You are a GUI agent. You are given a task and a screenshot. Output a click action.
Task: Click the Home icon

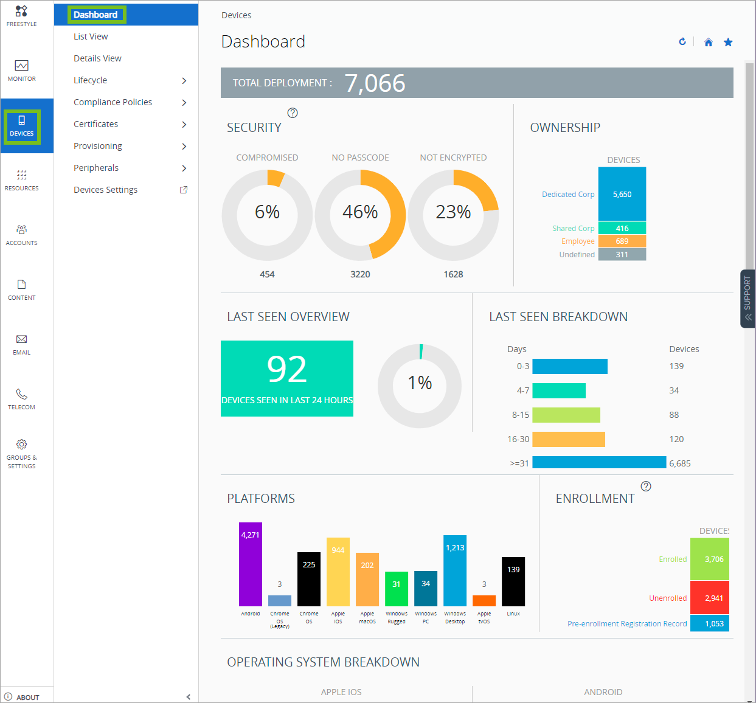(x=709, y=42)
